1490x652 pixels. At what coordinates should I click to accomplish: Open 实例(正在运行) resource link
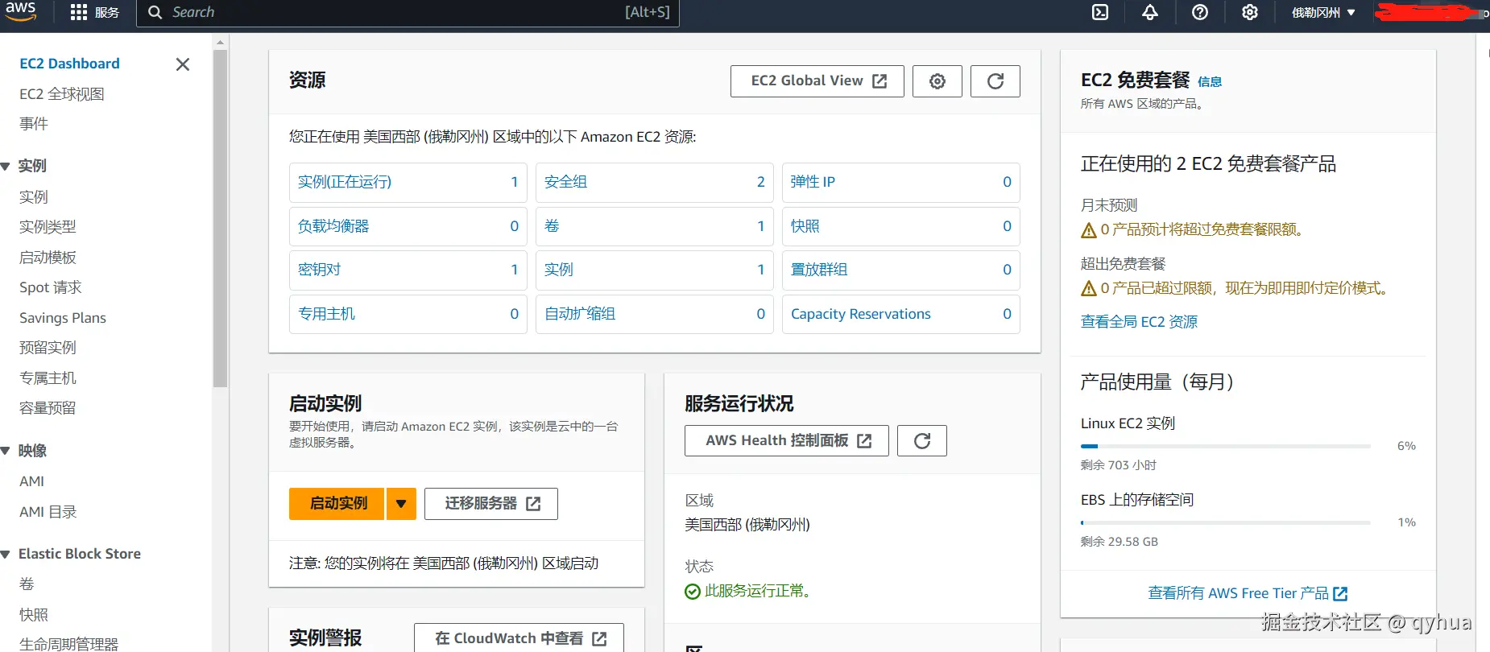345,182
